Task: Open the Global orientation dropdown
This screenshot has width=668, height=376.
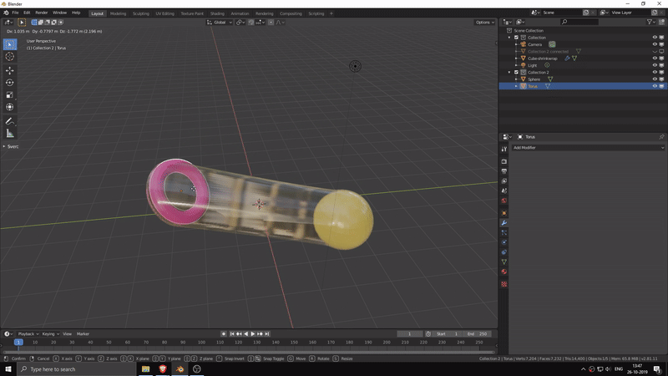Action: click(x=220, y=23)
